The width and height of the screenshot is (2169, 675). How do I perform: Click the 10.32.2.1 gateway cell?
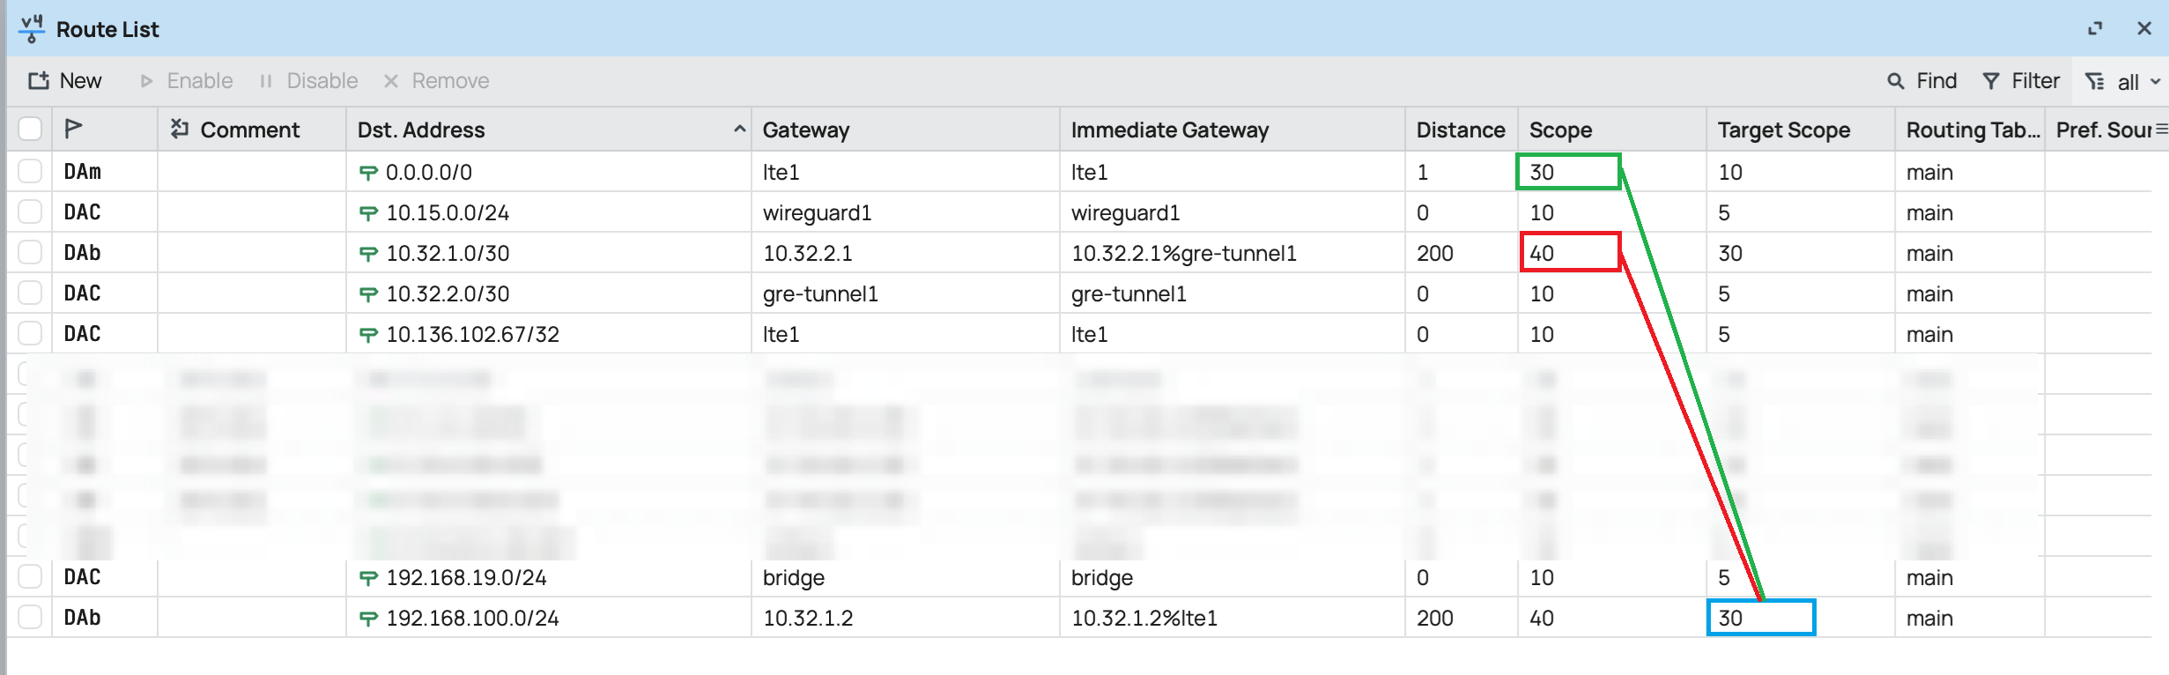click(x=905, y=253)
